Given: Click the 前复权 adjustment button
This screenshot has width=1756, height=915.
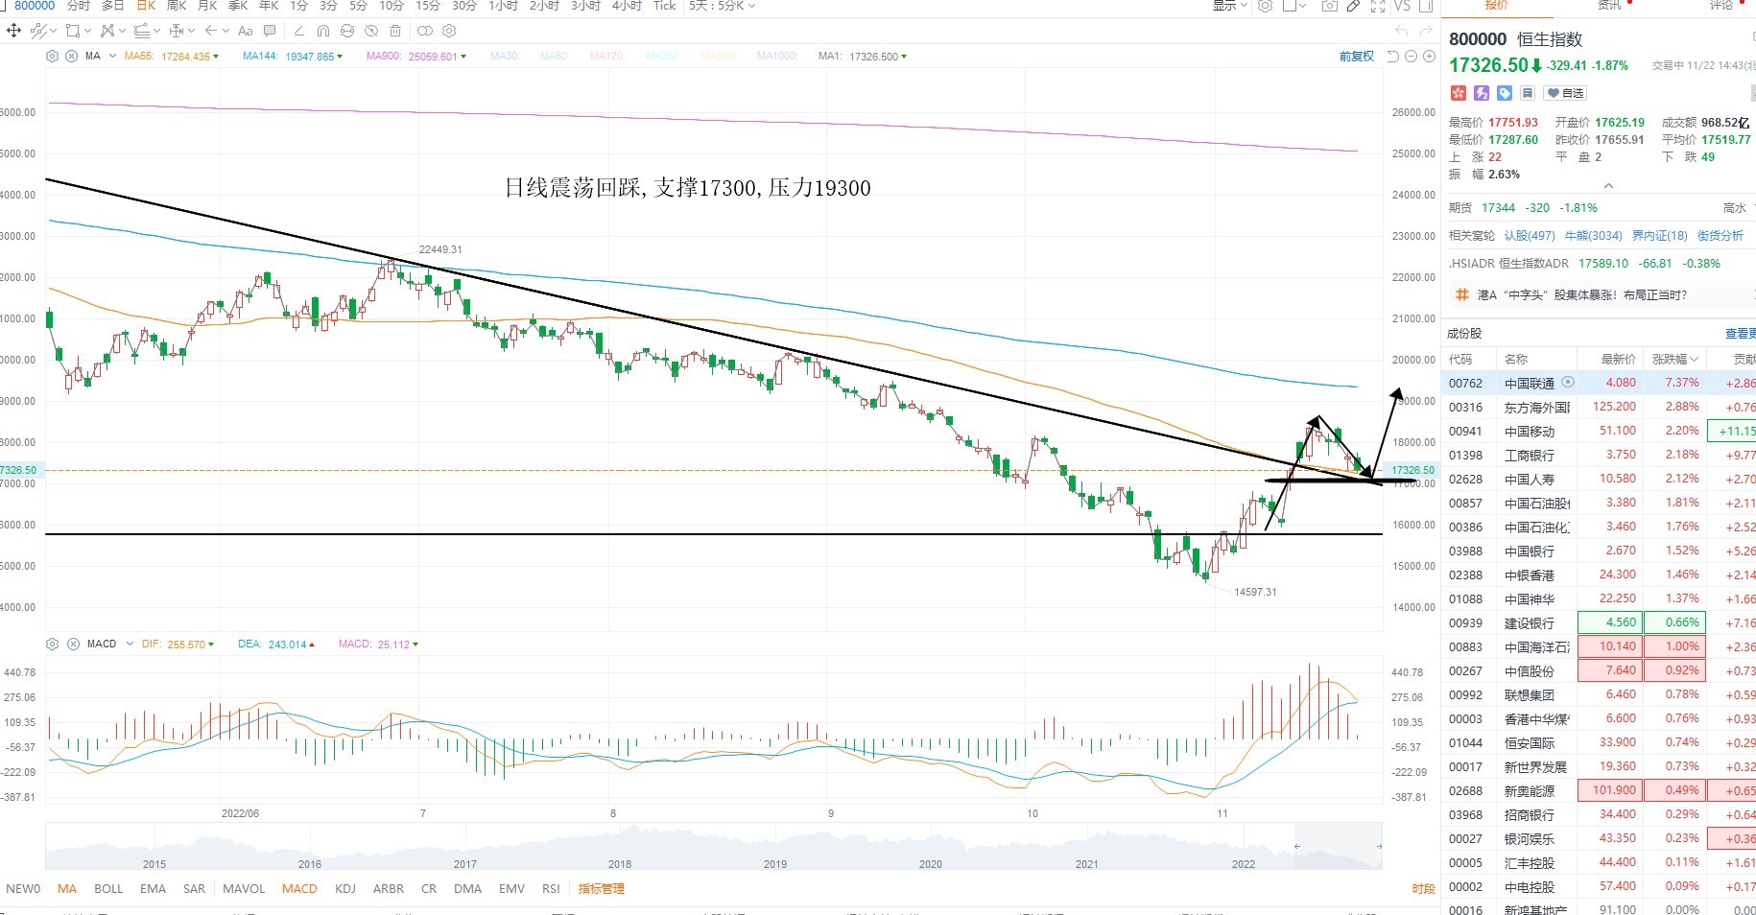Looking at the screenshot, I should pyautogui.click(x=1357, y=57).
